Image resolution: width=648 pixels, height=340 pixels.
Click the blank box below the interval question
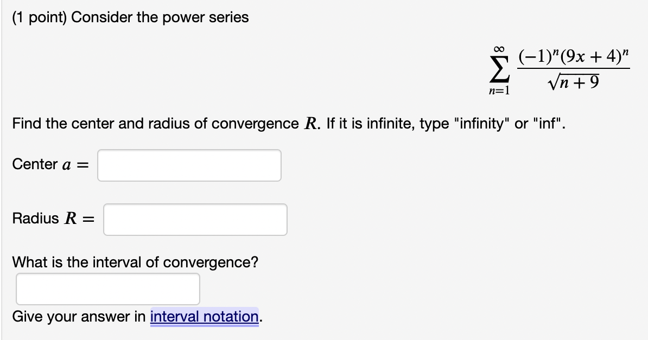[107, 288]
